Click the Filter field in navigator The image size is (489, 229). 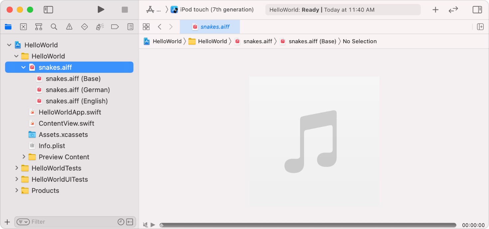(73, 222)
